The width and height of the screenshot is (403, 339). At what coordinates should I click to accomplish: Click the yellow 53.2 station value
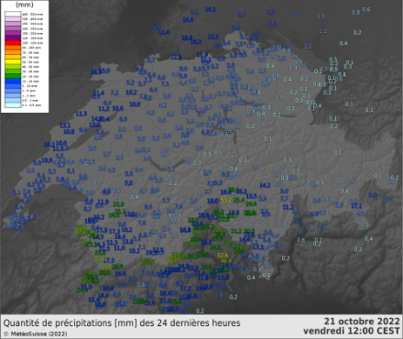tap(226, 201)
